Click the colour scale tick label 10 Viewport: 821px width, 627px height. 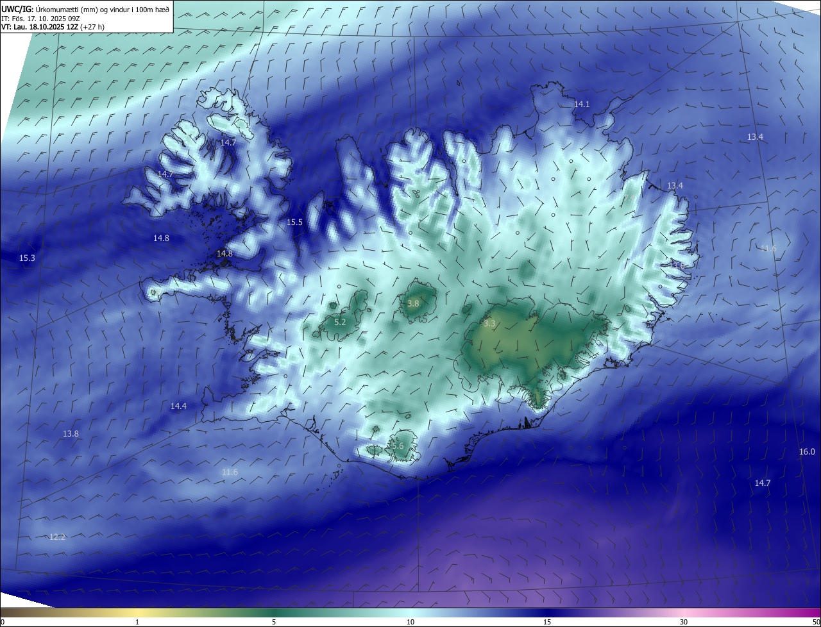pyautogui.click(x=410, y=622)
